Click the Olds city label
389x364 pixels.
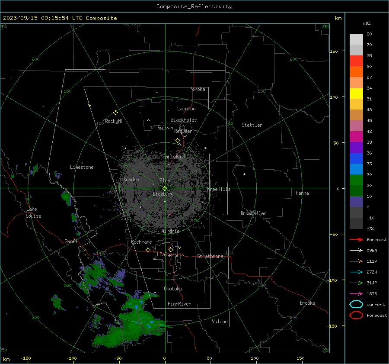(x=165, y=180)
